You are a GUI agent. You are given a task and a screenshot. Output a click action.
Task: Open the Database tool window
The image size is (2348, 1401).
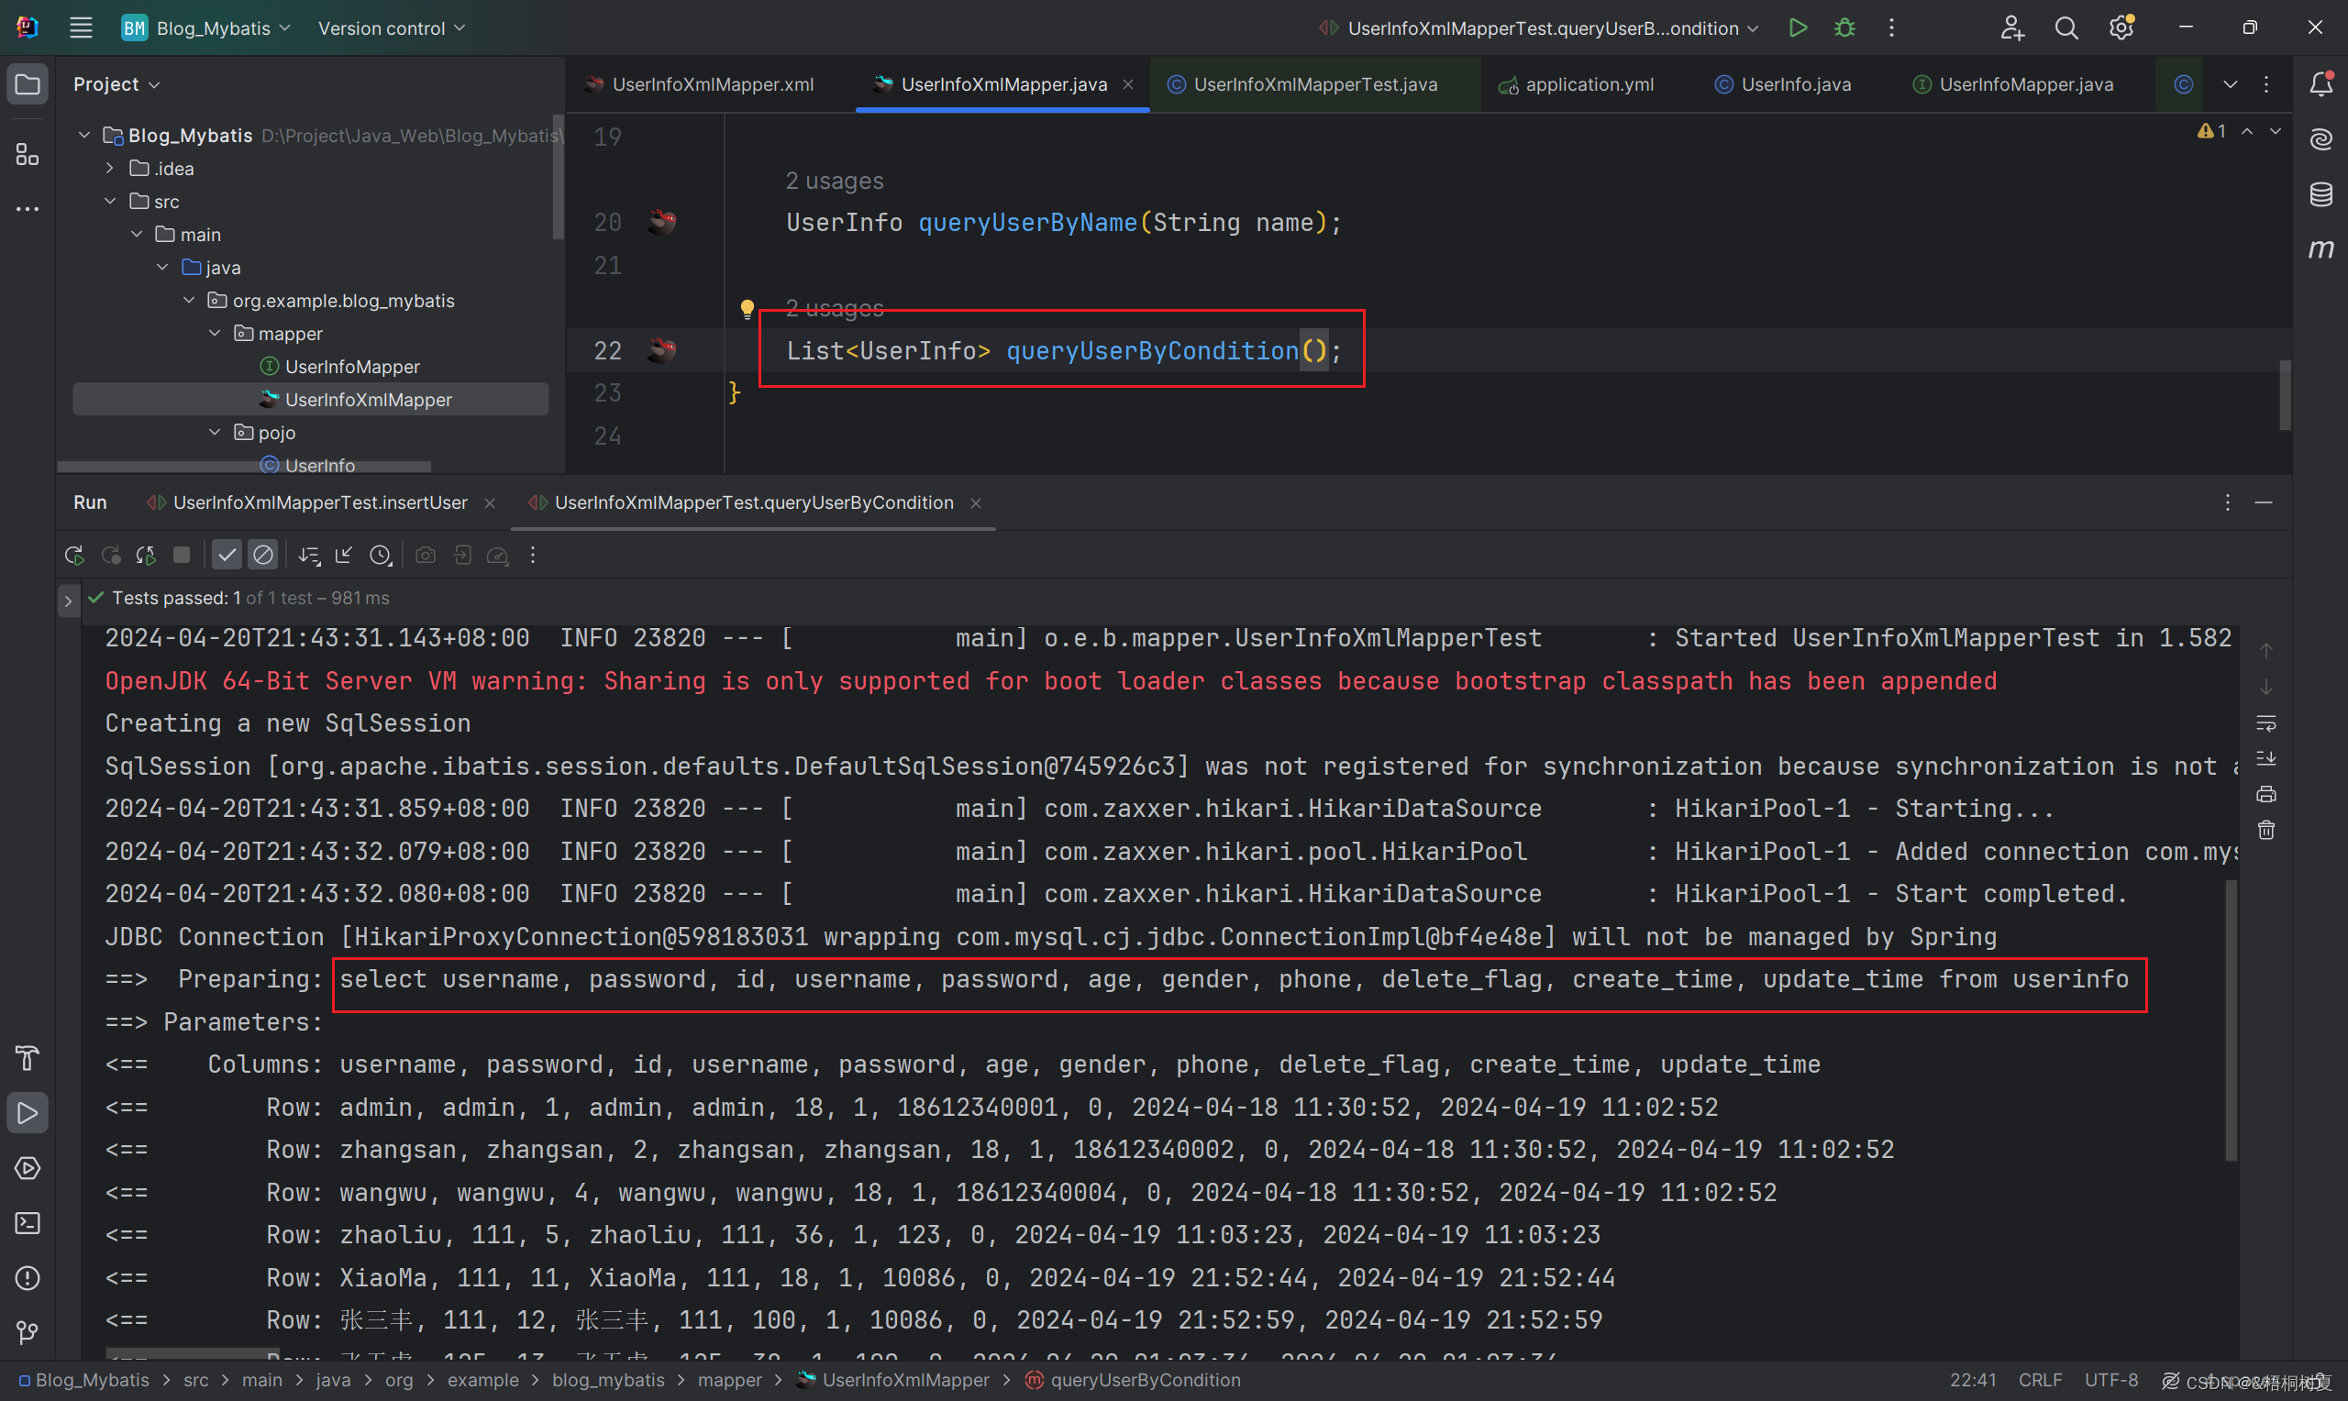2320,194
